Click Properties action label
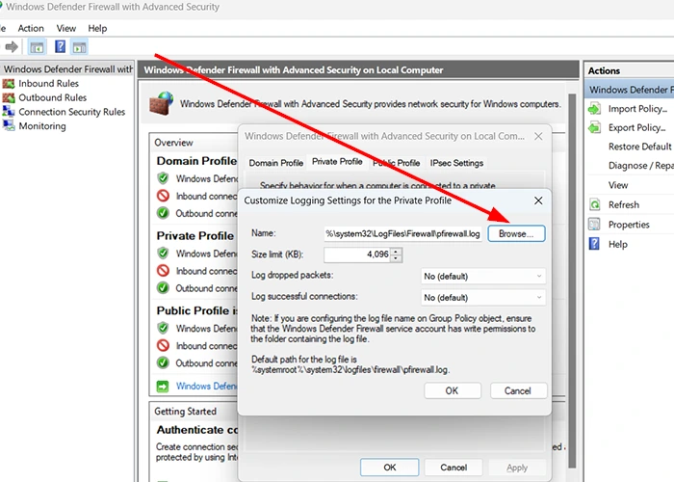The height and width of the screenshot is (482, 674). (x=629, y=225)
